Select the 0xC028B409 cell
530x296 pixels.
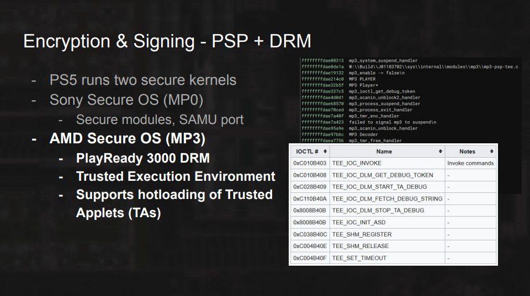(310, 187)
